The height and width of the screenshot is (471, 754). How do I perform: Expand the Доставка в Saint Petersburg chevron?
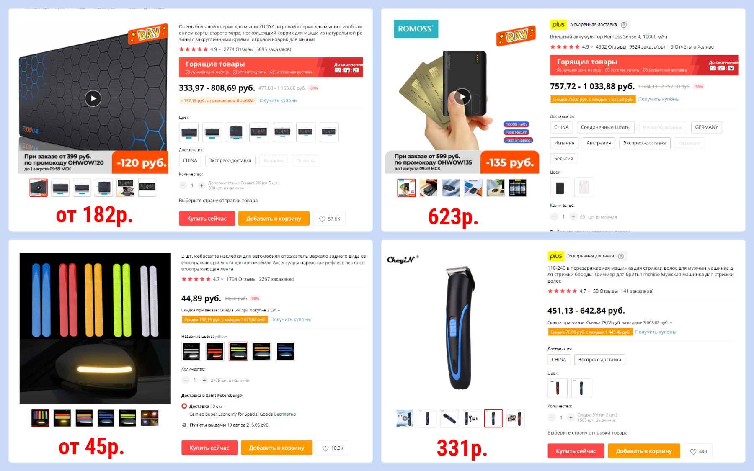[x=241, y=396]
